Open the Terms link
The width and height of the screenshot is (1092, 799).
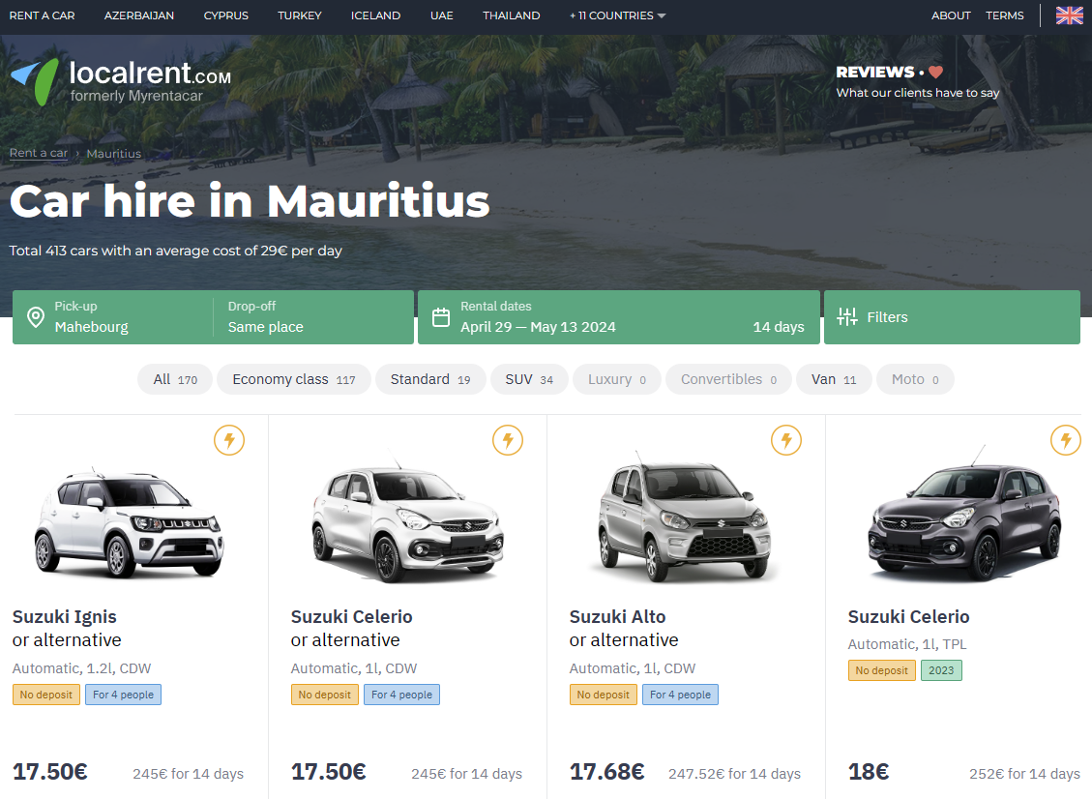click(x=1005, y=15)
